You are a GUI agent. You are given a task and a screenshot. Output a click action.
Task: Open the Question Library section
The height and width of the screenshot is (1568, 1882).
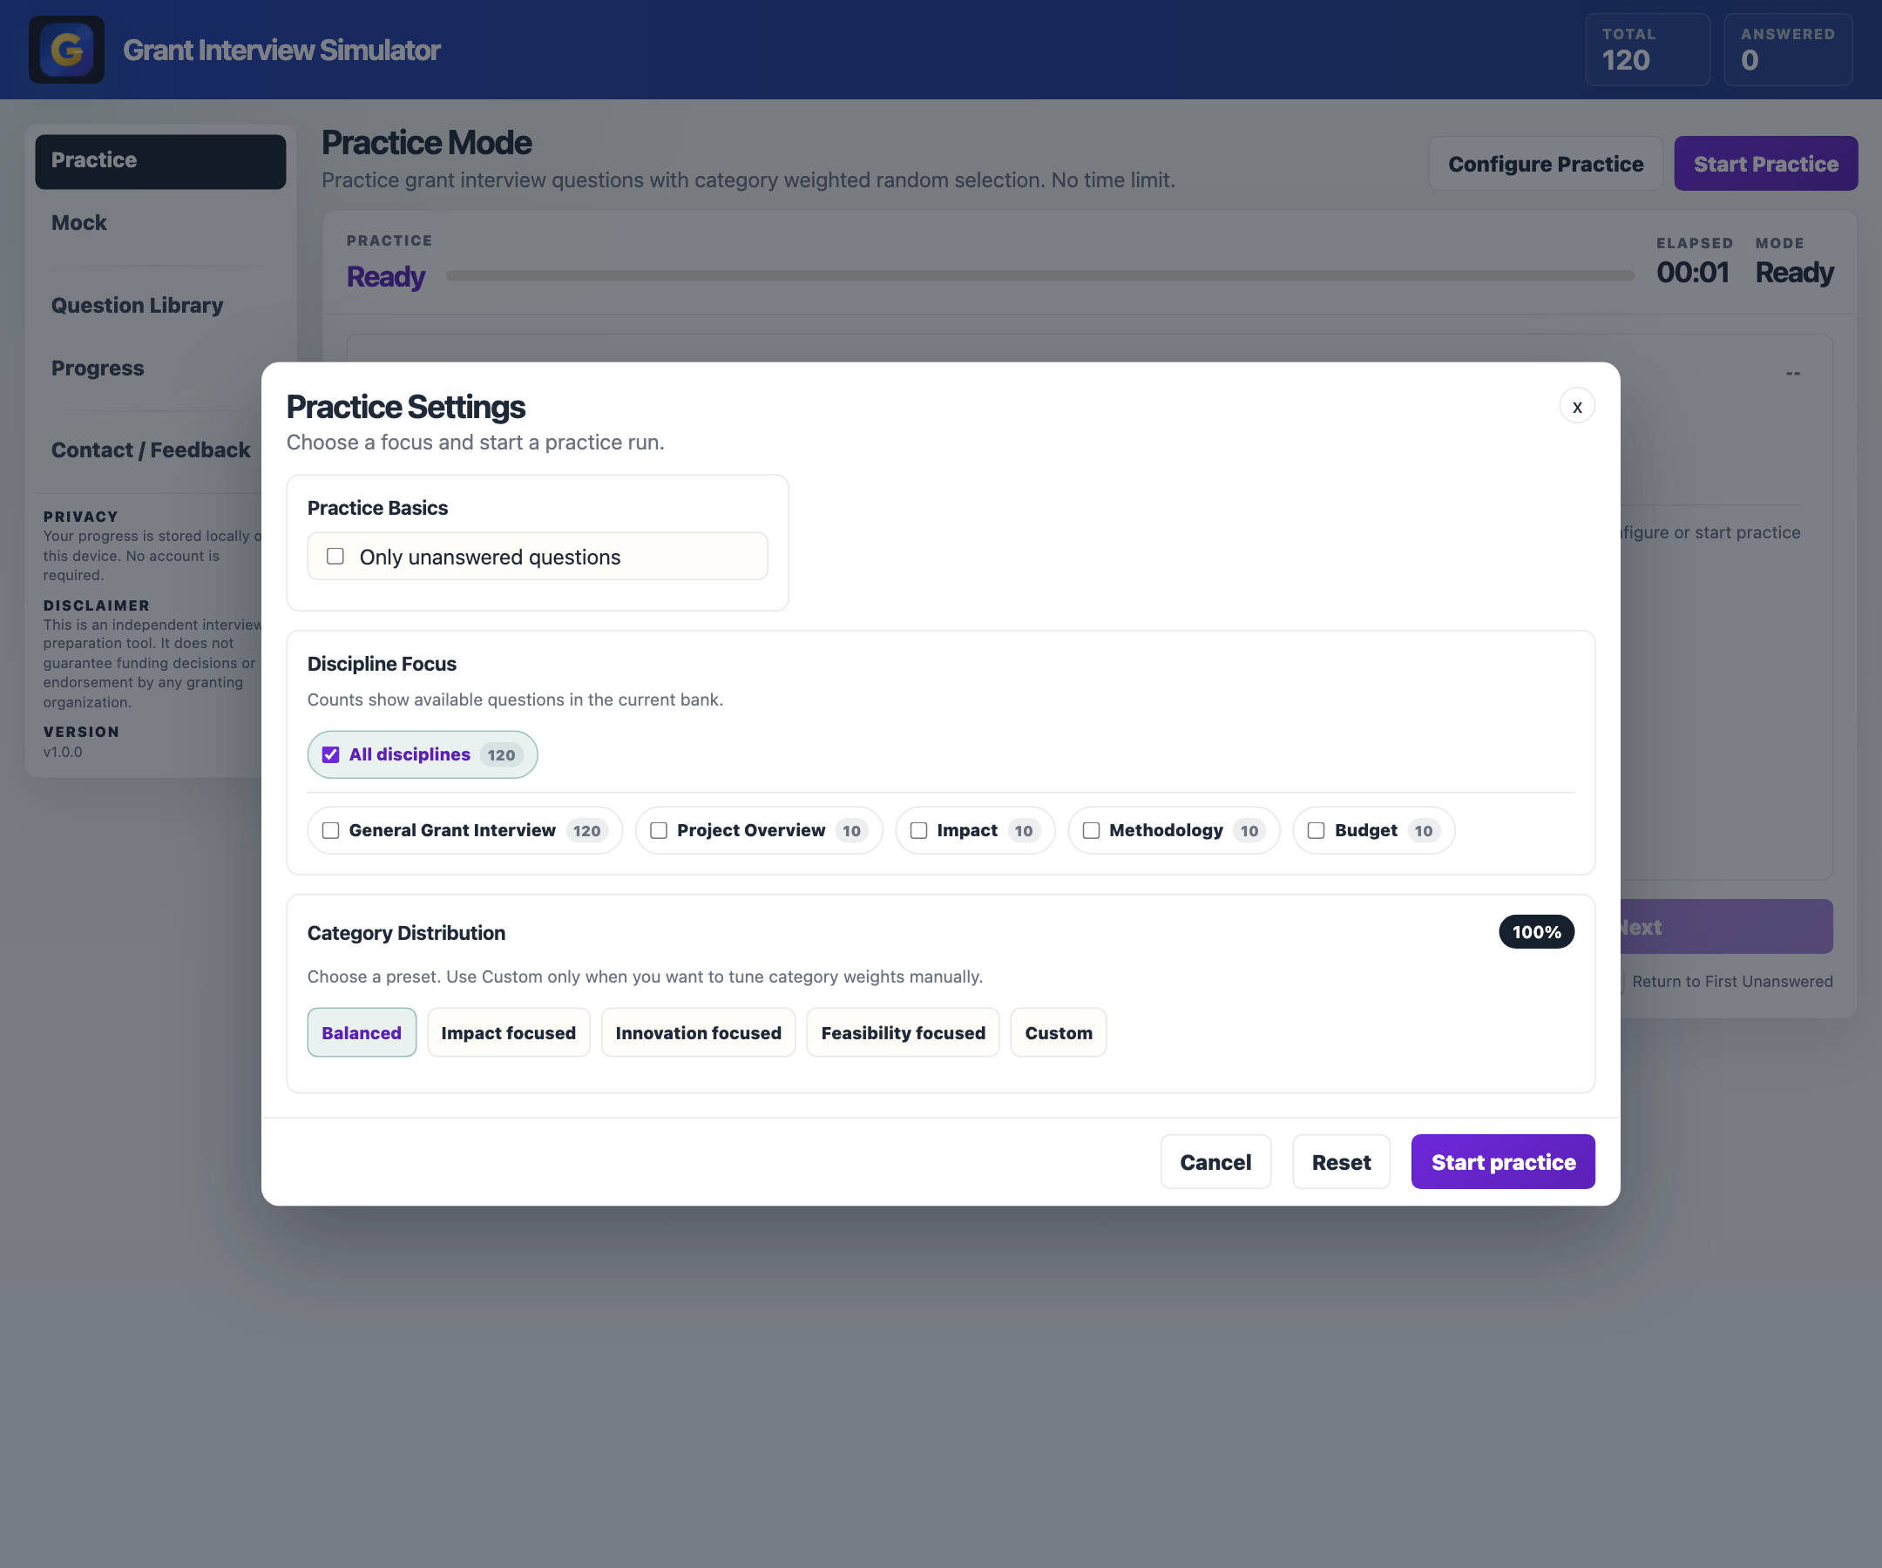coord(160,305)
